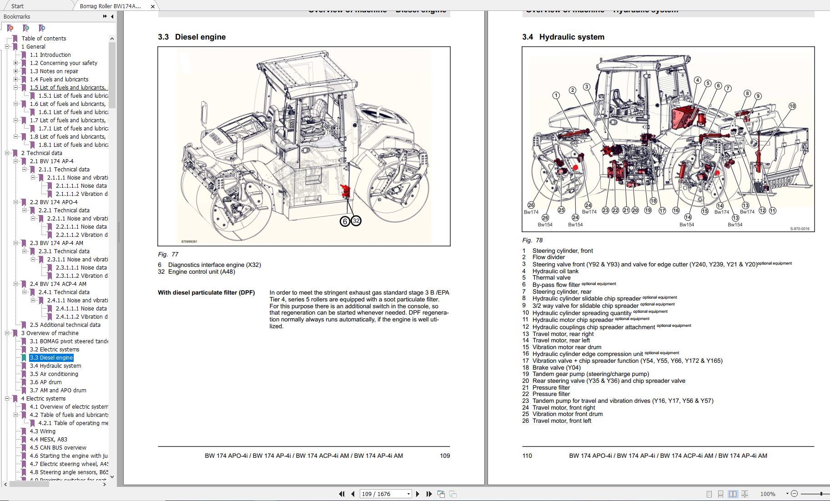Open bookmark 2.1.1.1.1 Noise data

tap(81, 186)
